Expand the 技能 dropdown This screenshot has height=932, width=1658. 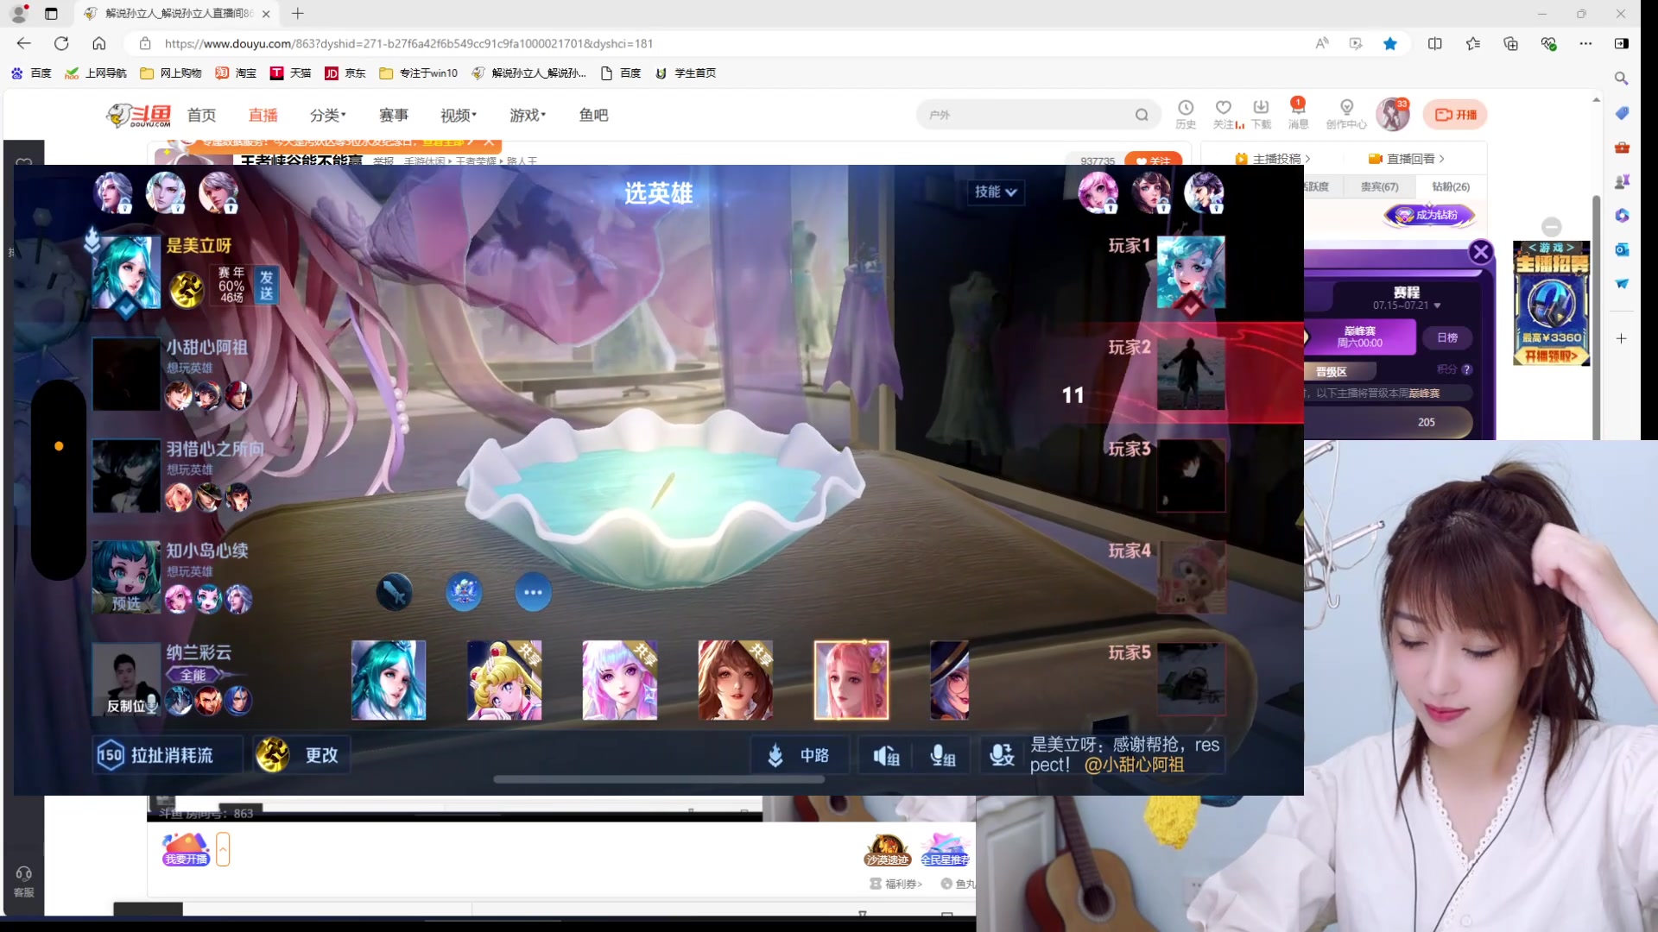click(996, 192)
